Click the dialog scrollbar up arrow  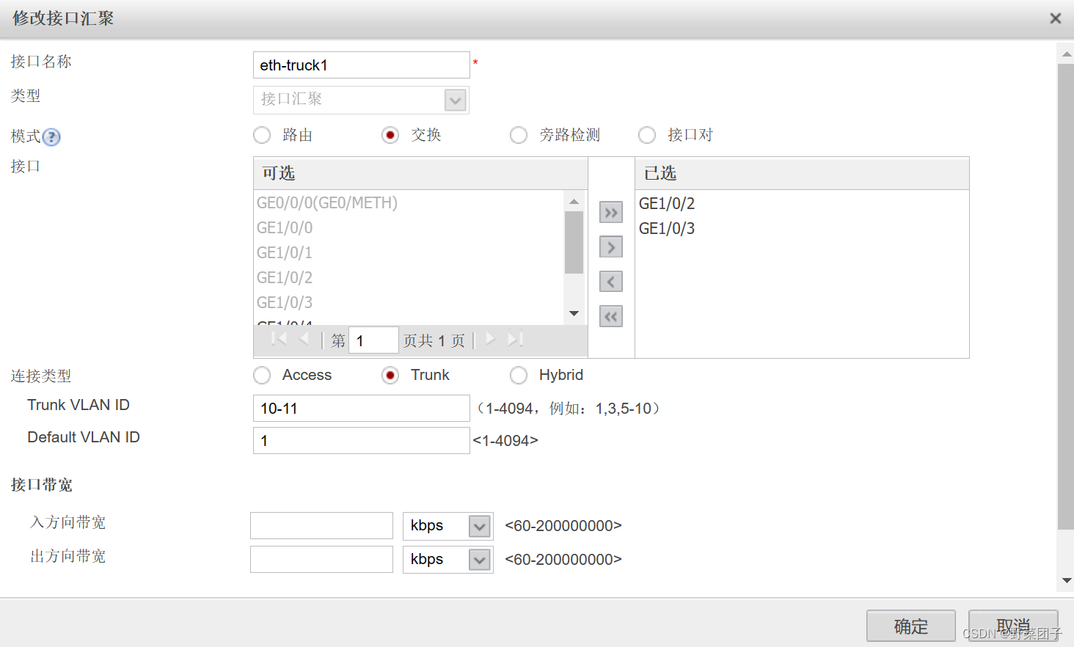tap(1067, 54)
